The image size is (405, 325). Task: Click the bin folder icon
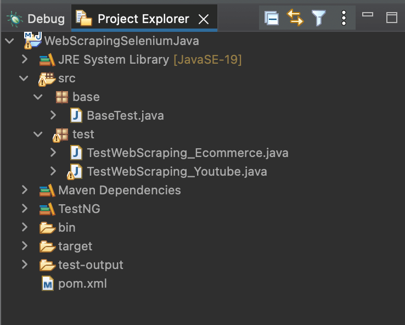[x=48, y=228]
